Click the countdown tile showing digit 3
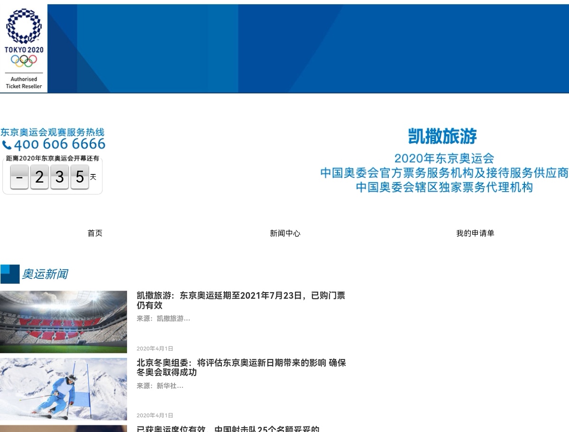 60,177
